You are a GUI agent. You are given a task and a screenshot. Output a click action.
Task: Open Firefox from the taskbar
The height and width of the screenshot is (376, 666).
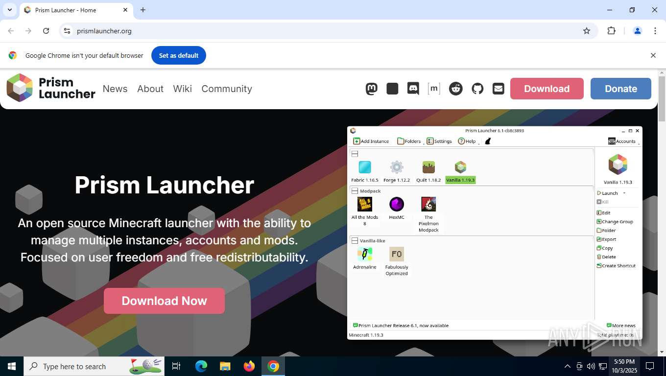[x=249, y=366]
